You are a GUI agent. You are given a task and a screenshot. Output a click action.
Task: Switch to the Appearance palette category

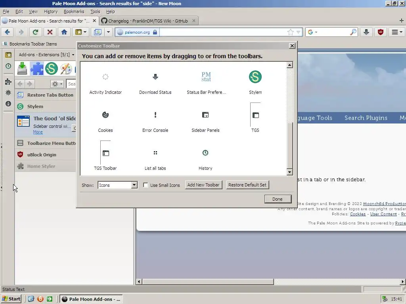tap(66, 68)
